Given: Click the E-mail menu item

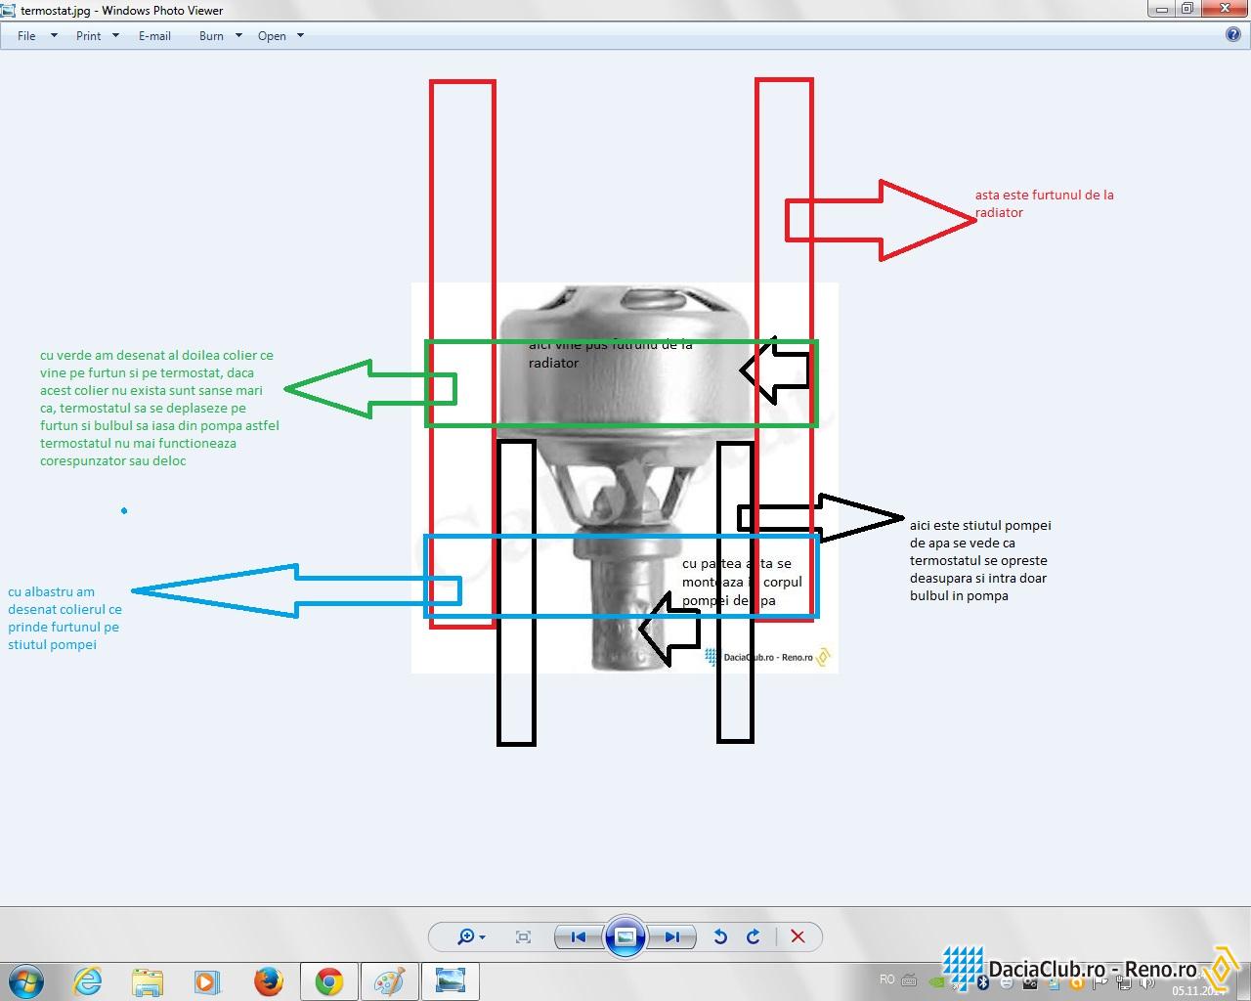Looking at the screenshot, I should click(x=154, y=35).
